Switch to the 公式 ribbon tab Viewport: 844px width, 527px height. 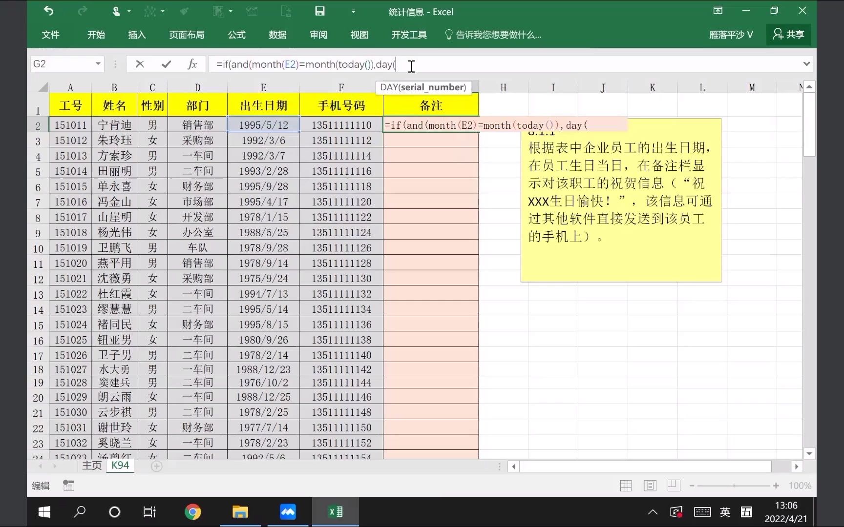pyautogui.click(x=237, y=35)
